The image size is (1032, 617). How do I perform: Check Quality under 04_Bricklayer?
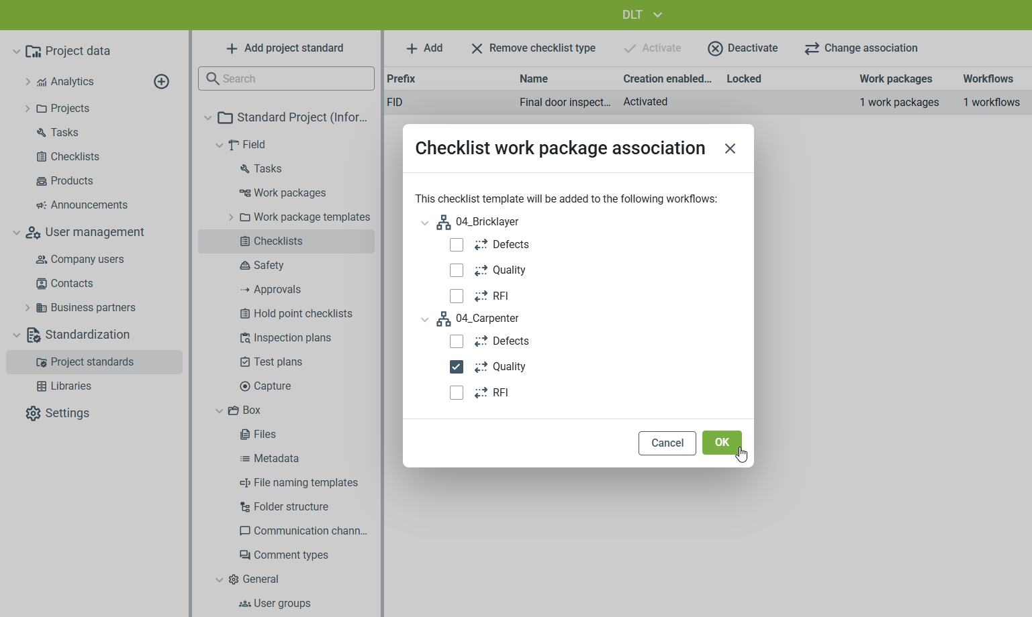(457, 270)
